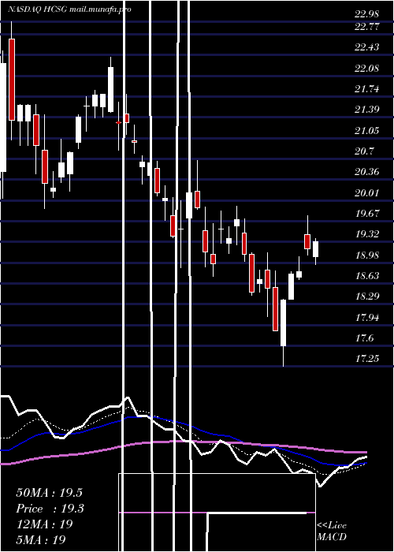The height and width of the screenshot is (552, 394).
Task: Click the Live MACD label
Action: [x=332, y=531]
